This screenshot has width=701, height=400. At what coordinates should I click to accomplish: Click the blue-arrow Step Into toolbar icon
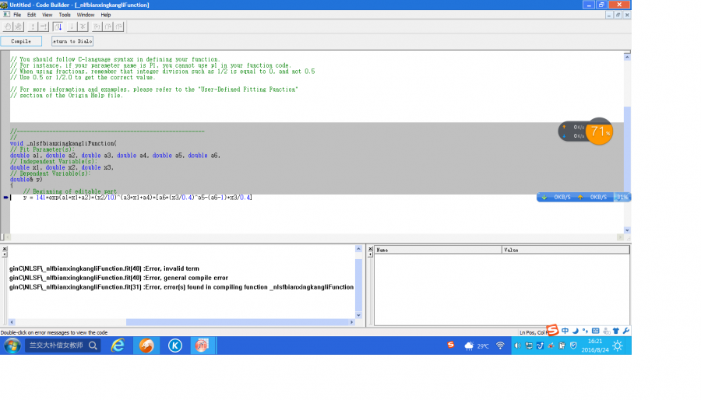58,26
